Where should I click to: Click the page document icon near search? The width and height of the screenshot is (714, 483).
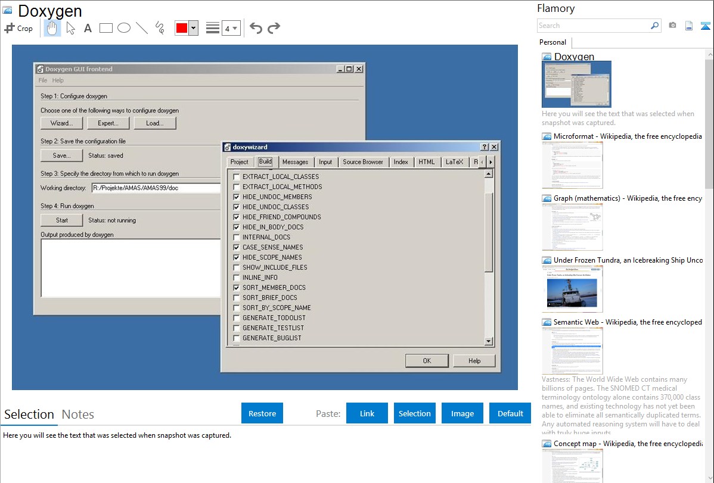click(688, 26)
